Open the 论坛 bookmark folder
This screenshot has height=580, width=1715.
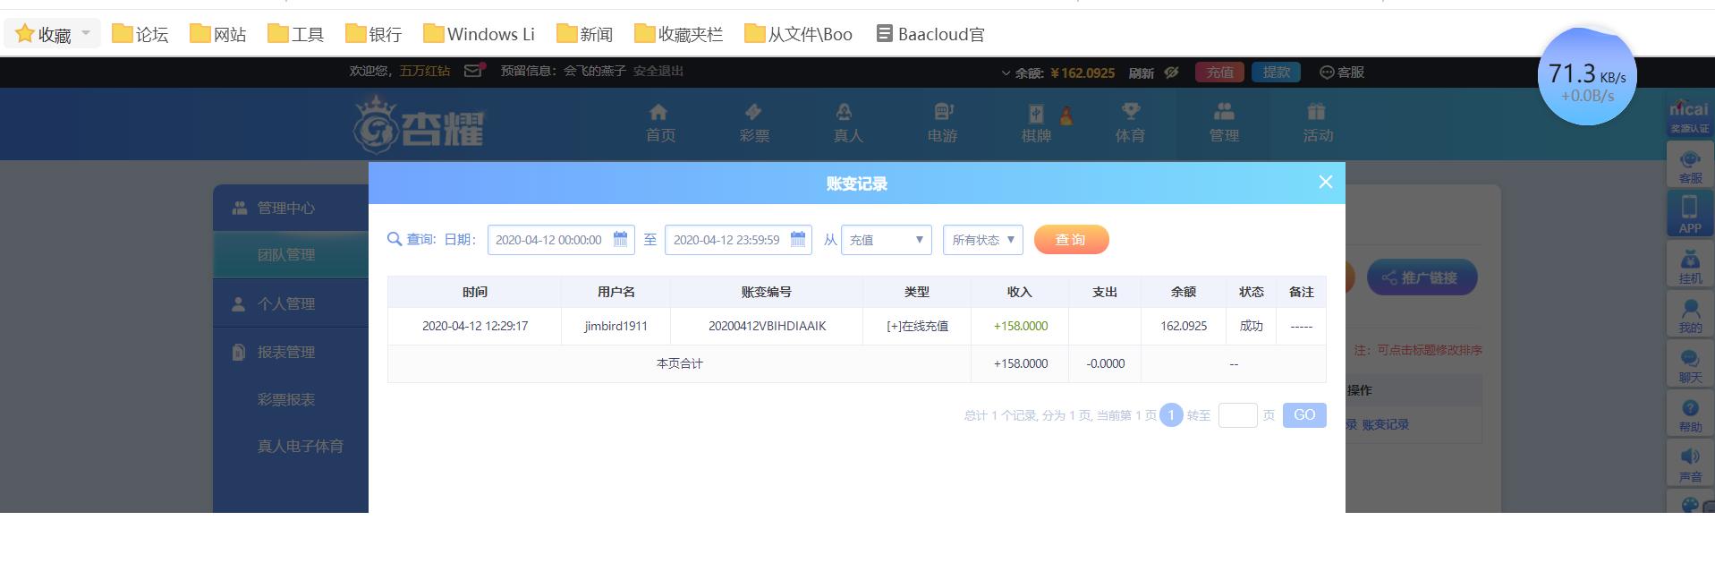(140, 34)
